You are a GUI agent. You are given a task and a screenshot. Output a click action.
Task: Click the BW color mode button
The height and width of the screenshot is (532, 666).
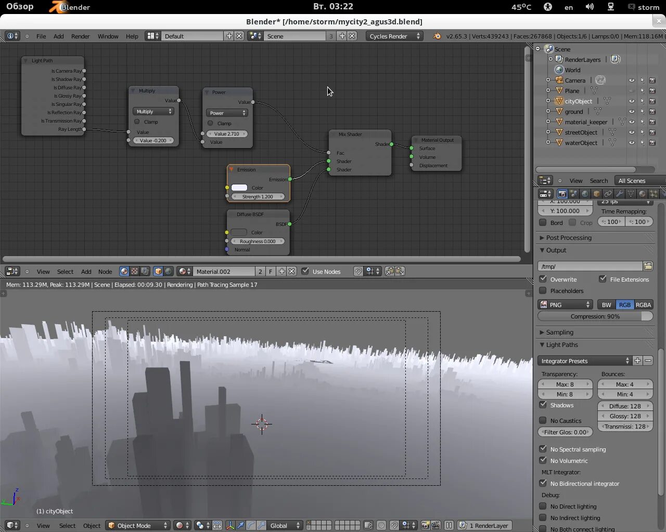pos(606,305)
